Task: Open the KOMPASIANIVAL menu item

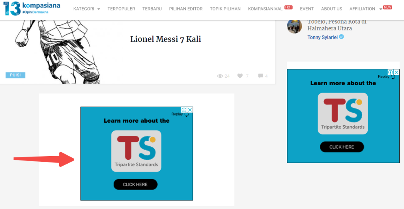Action: point(265,9)
